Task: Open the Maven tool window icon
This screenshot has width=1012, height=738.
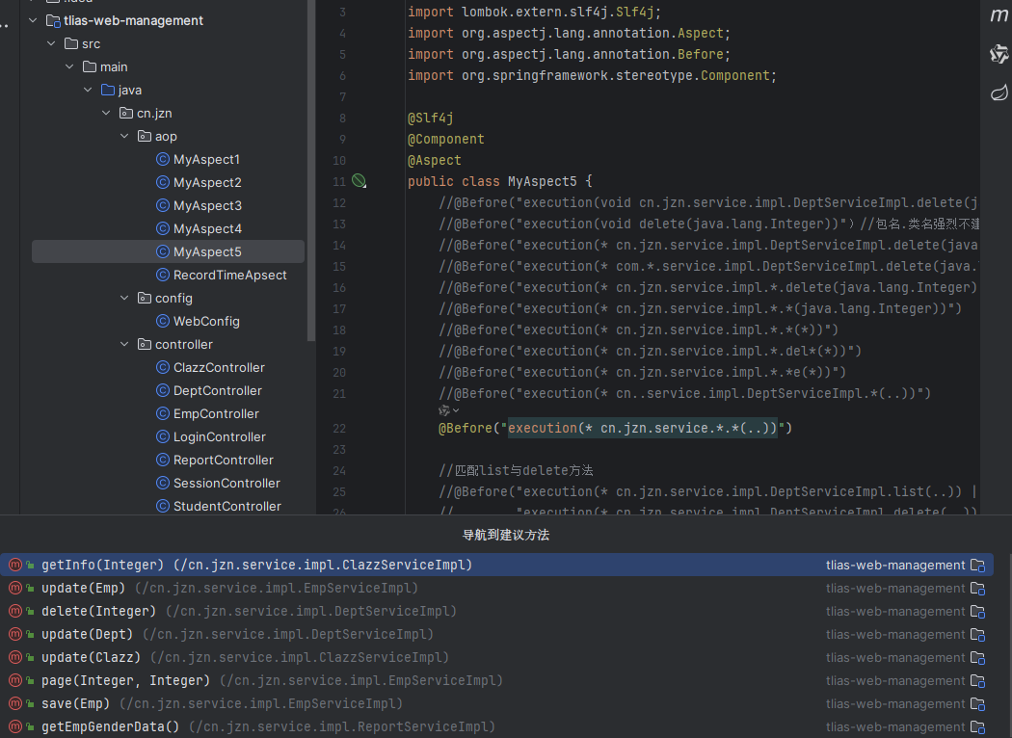Action: pos(999,14)
